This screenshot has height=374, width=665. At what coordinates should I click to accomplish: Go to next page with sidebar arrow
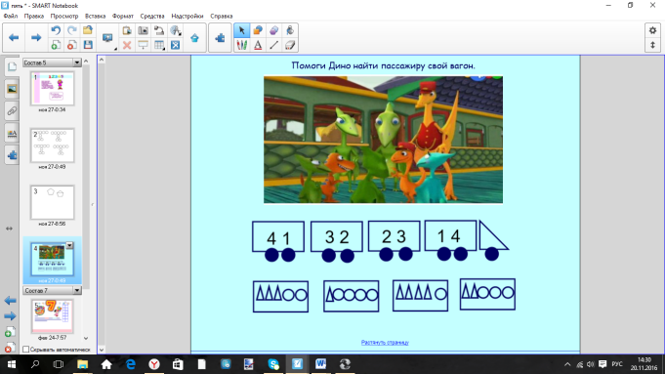(10, 316)
